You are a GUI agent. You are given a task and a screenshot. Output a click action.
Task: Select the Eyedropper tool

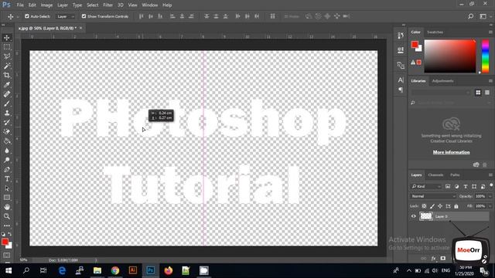7,84
